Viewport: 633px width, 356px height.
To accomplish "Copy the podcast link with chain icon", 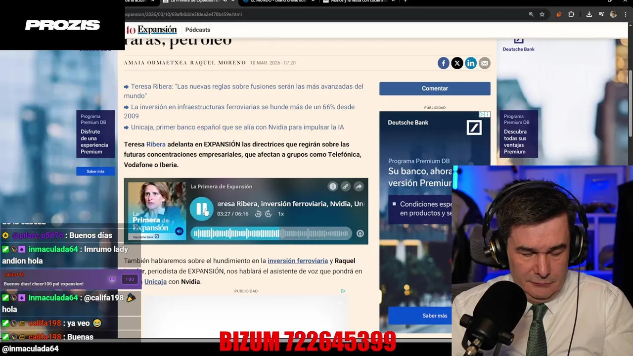I will 346,186.
